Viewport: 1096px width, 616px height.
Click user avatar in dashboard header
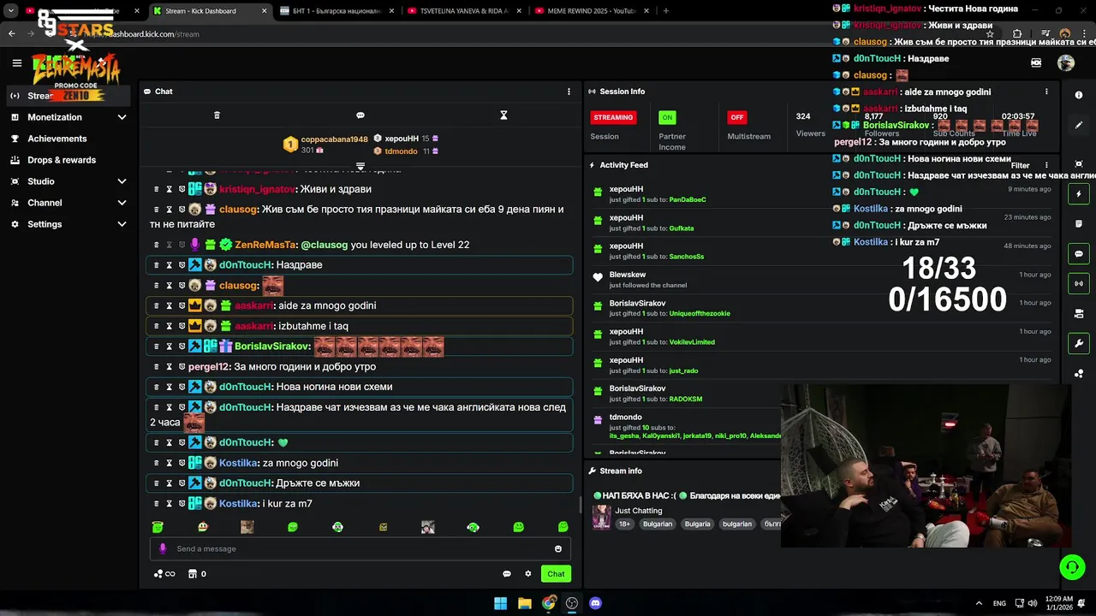tap(1066, 62)
